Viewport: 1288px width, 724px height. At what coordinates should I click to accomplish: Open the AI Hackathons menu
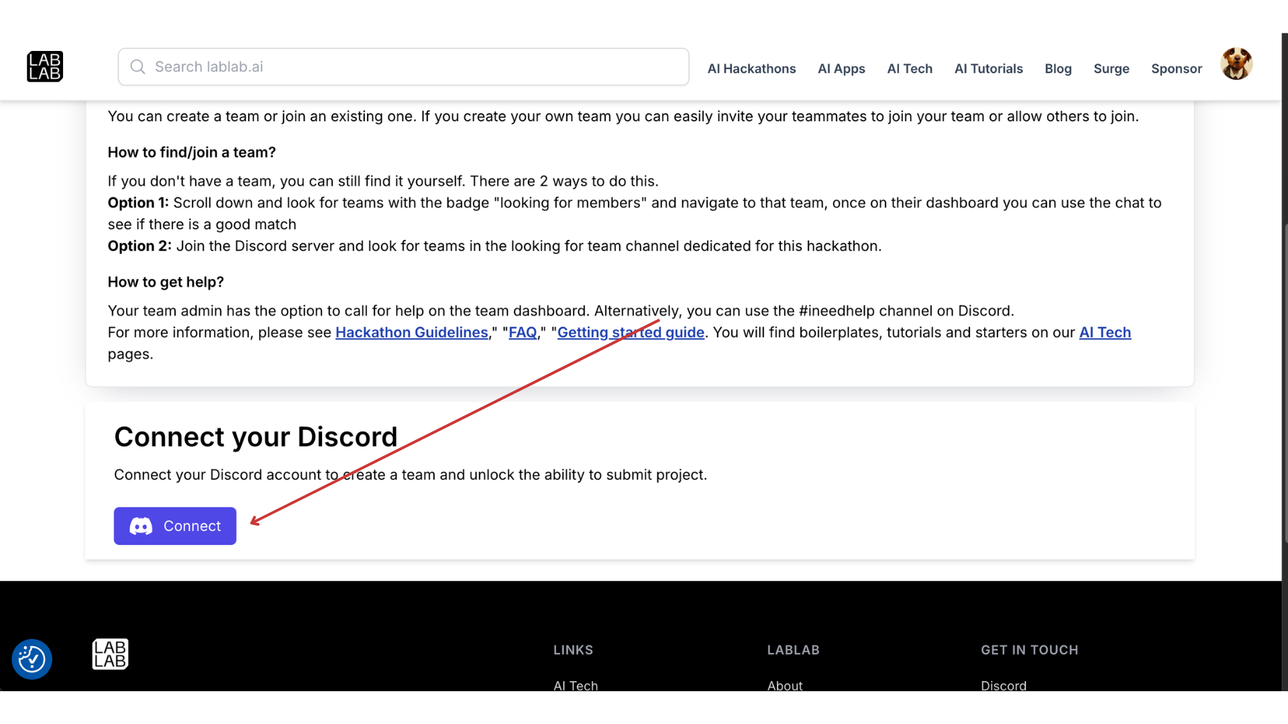[x=751, y=68]
